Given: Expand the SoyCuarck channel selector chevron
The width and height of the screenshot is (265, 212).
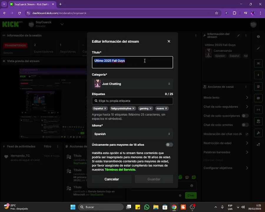Looking at the screenshot, I should pos(62,24).
